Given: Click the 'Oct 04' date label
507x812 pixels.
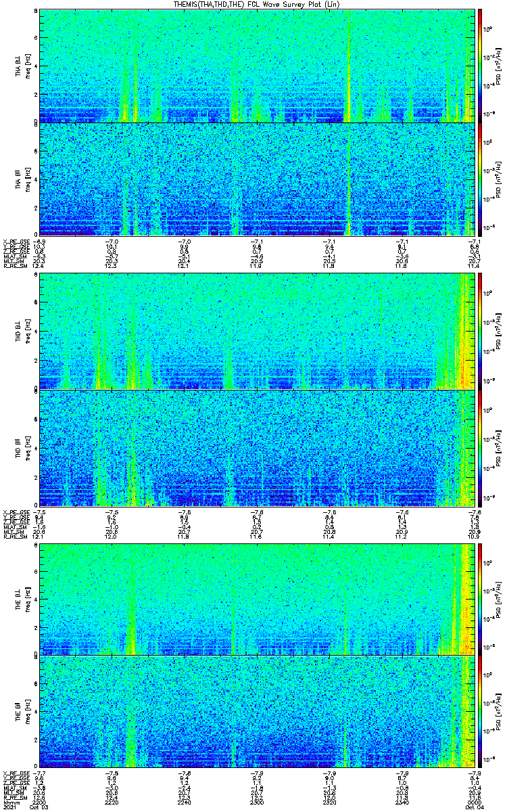Looking at the screenshot, I should click(474, 807).
